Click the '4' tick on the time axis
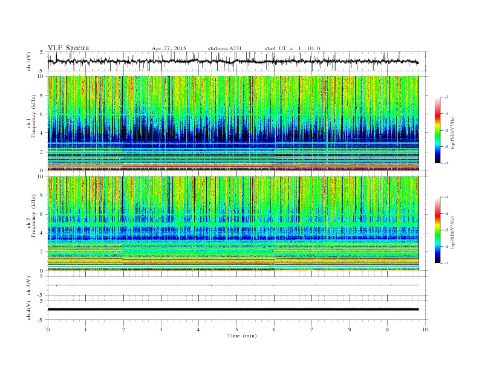Viewport: 479px width, 370px height. (x=198, y=329)
